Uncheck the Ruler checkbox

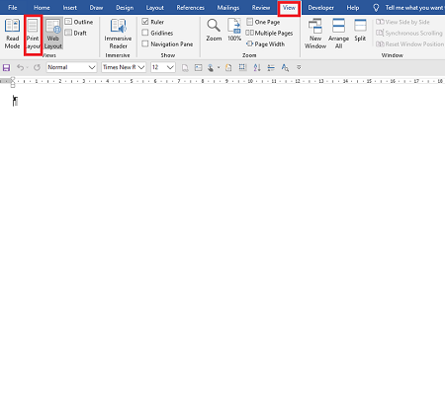(145, 22)
